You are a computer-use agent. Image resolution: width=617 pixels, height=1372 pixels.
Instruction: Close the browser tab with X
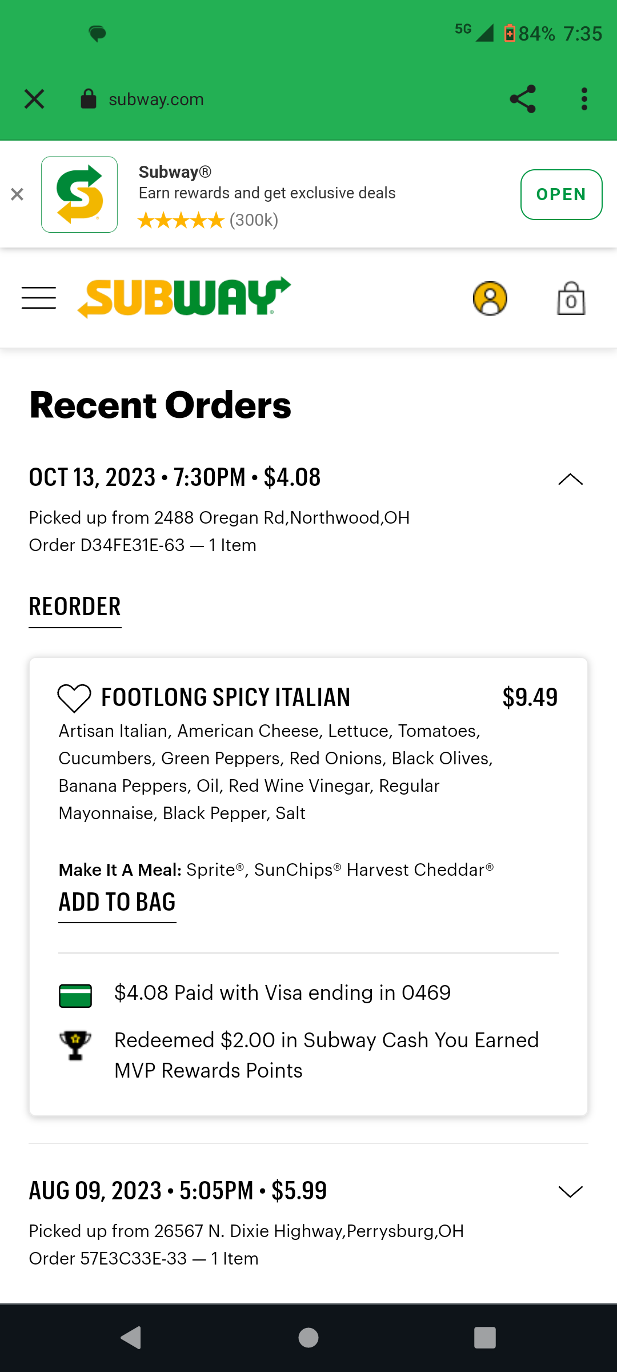pos(34,99)
